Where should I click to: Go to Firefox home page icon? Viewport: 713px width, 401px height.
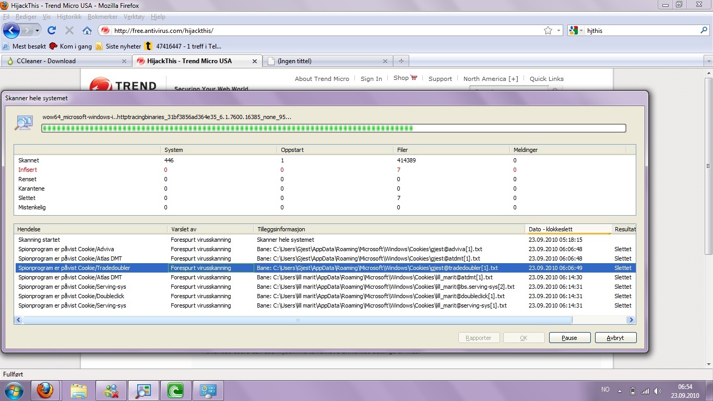(87, 30)
